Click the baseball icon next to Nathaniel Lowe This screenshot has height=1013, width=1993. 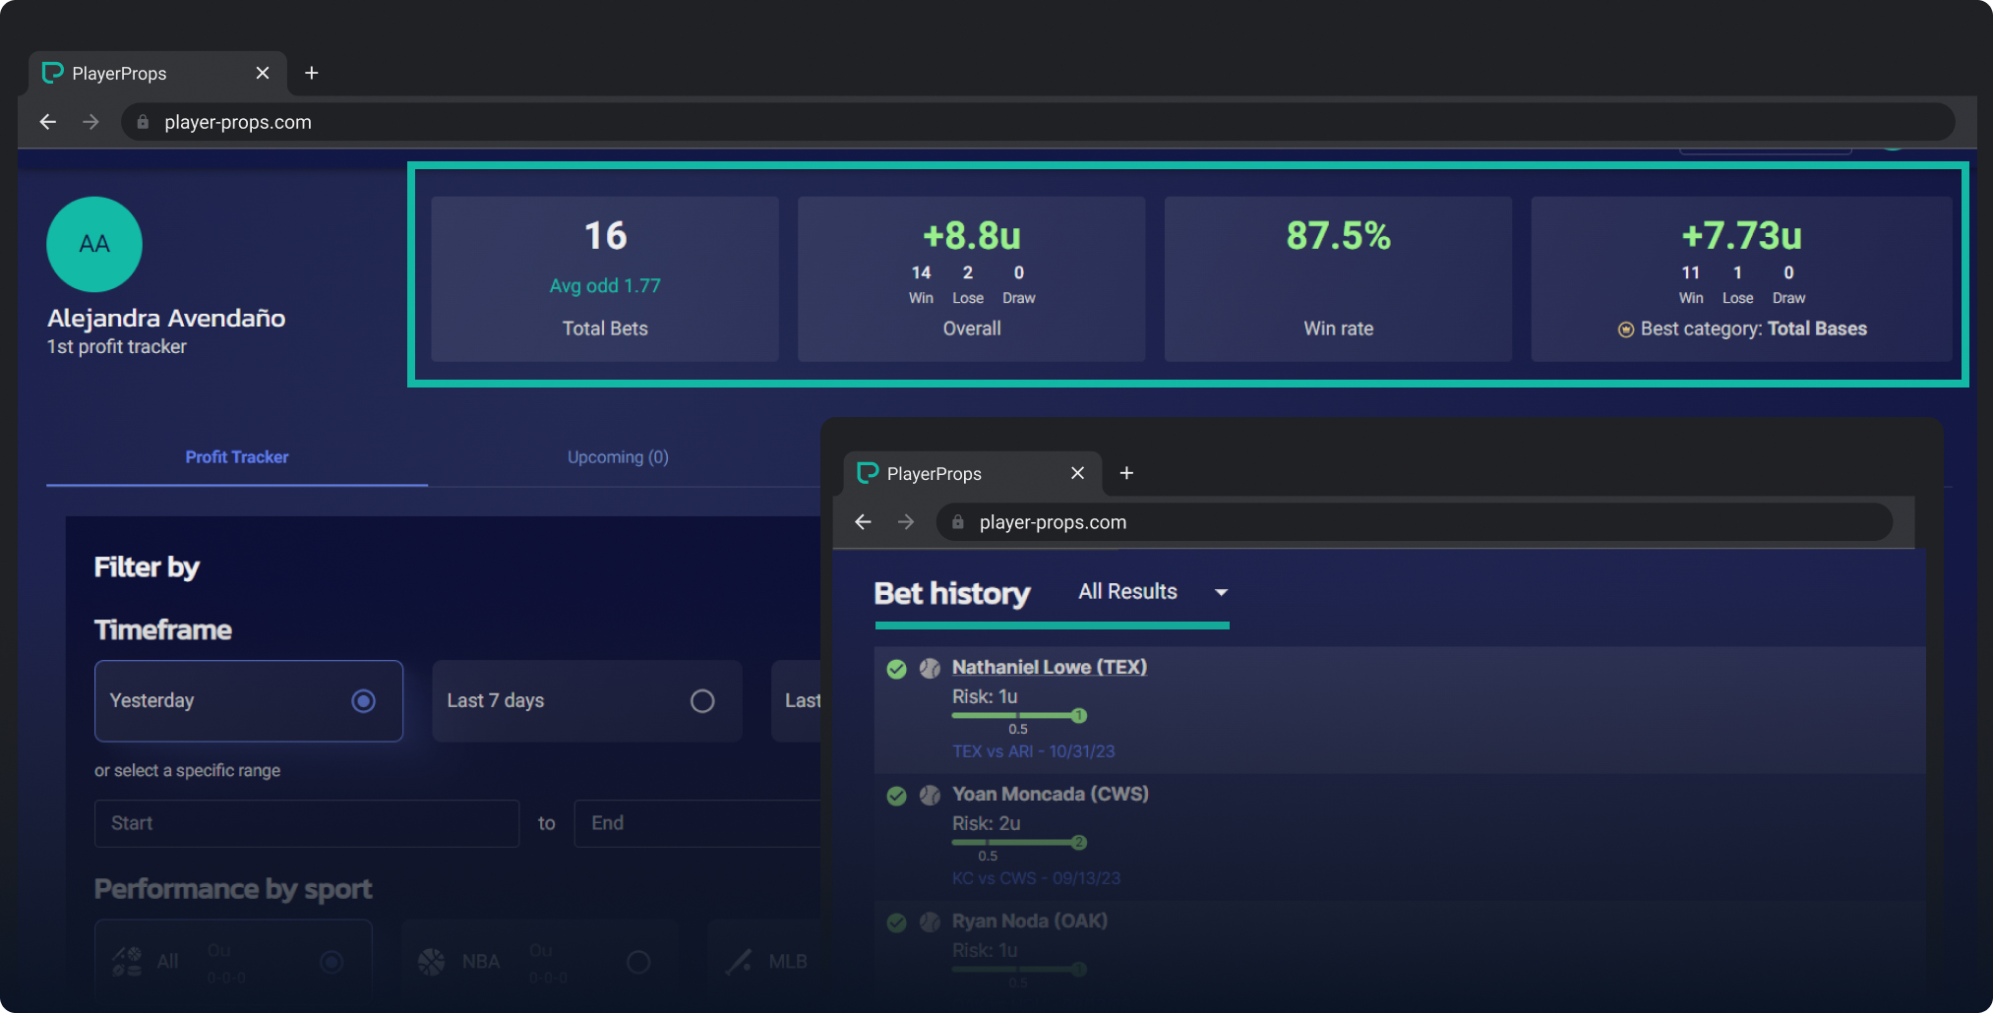(x=930, y=669)
